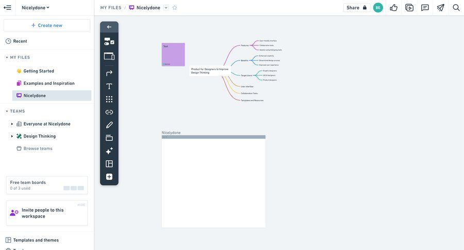Image resolution: width=464 pixels, height=250 pixels.
Task: Expand Everyone at Nicelydone team
Action: tap(12, 124)
